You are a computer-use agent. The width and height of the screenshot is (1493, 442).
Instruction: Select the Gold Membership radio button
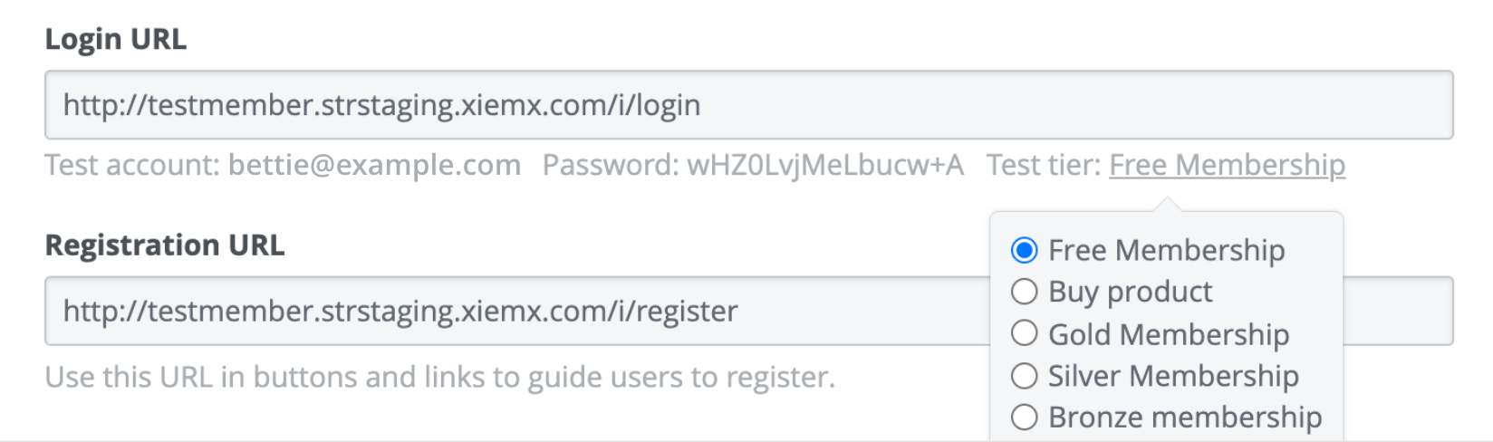coord(1024,333)
